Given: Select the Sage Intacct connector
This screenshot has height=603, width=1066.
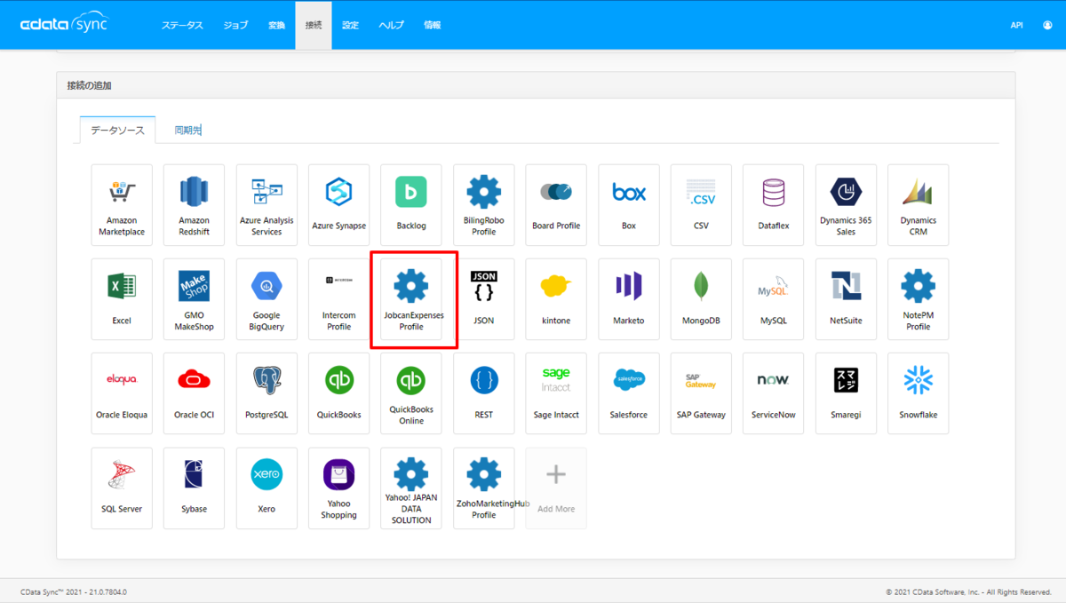Looking at the screenshot, I should coord(556,393).
